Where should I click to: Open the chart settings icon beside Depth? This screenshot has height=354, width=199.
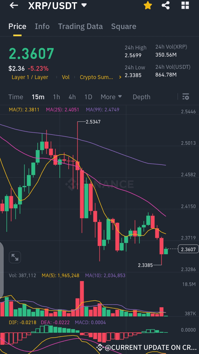click(186, 97)
